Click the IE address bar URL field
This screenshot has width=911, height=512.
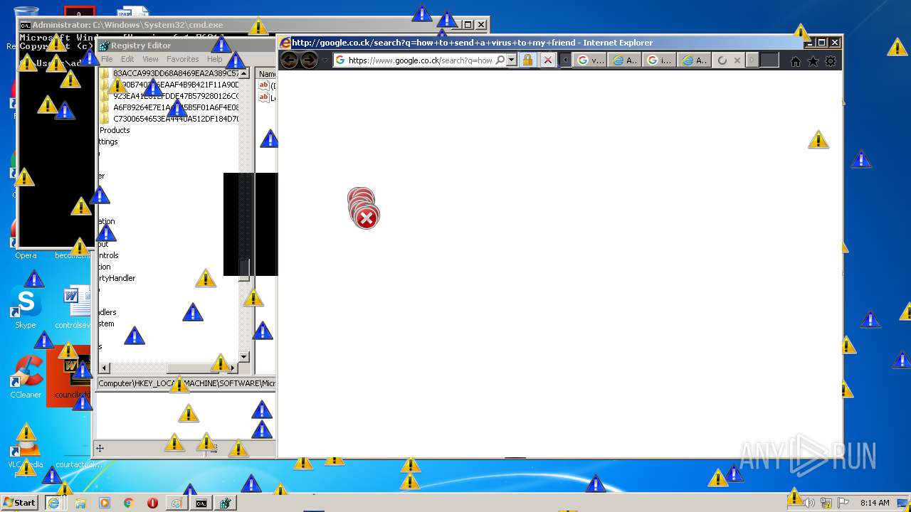[420, 60]
